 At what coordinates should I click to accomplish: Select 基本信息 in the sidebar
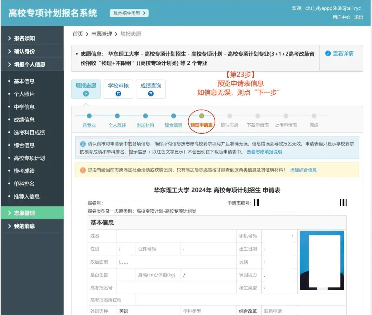(x=25, y=81)
